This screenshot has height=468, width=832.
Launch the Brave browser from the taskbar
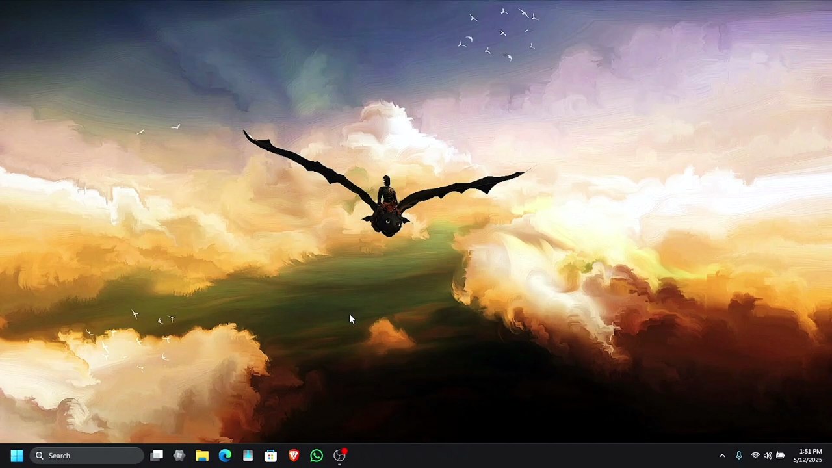click(294, 456)
